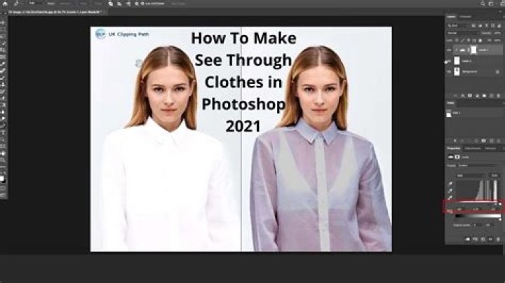Hide the Background layer with its eye icon
This screenshot has height=283, width=505.
(x=450, y=71)
